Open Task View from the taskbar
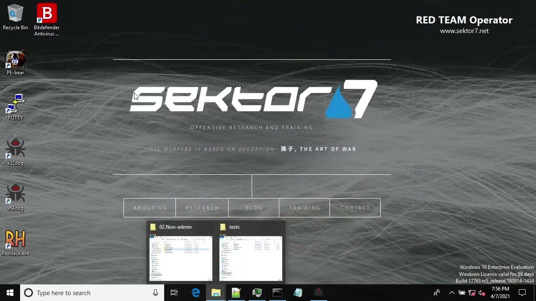Image resolution: width=536 pixels, height=301 pixels. coord(174,293)
